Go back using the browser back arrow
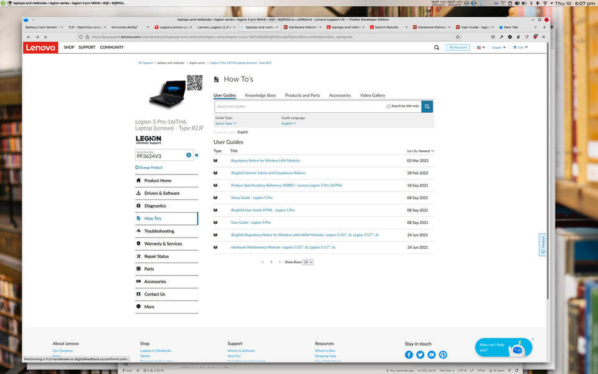The width and height of the screenshot is (598, 374). (x=29, y=37)
